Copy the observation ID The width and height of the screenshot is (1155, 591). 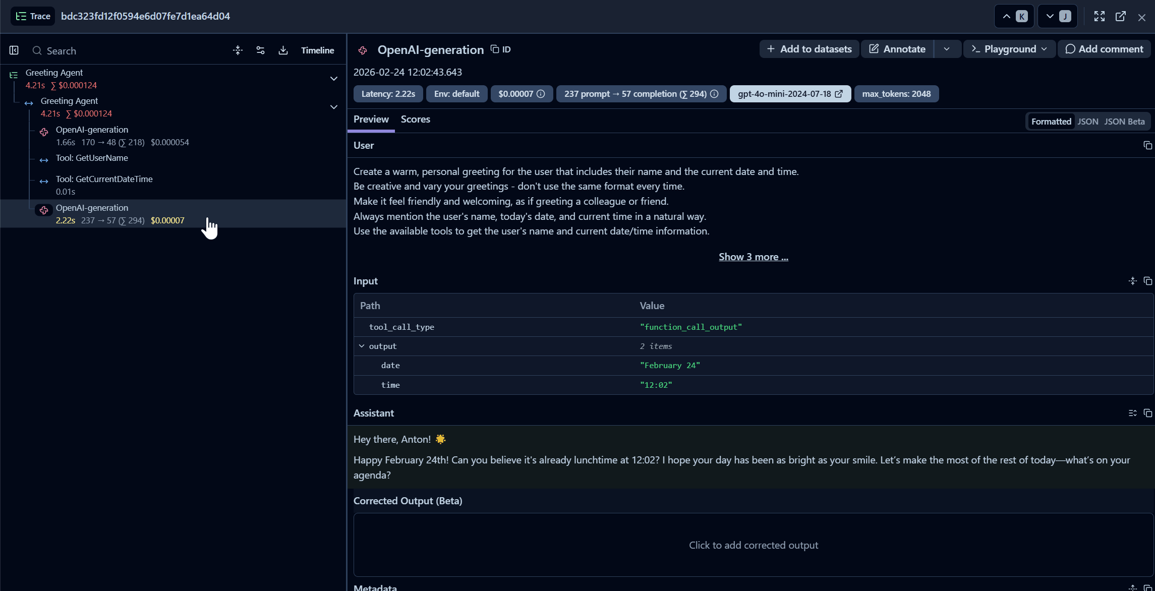[x=501, y=49]
